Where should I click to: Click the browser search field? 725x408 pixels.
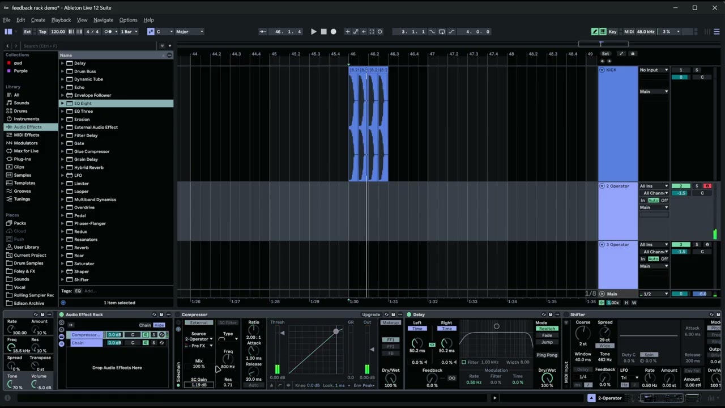point(89,46)
